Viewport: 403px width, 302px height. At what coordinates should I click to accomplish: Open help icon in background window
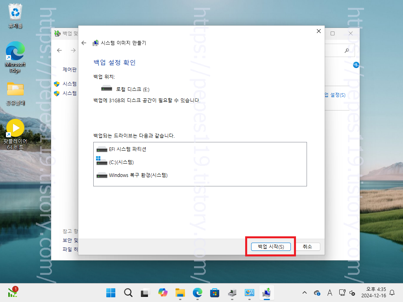click(356, 65)
